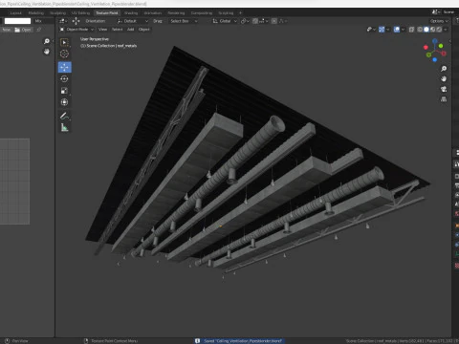This screenshot has height=344, width=459.
Task: Toggle viewport gizmos visibility
Action: coord(382,30)
